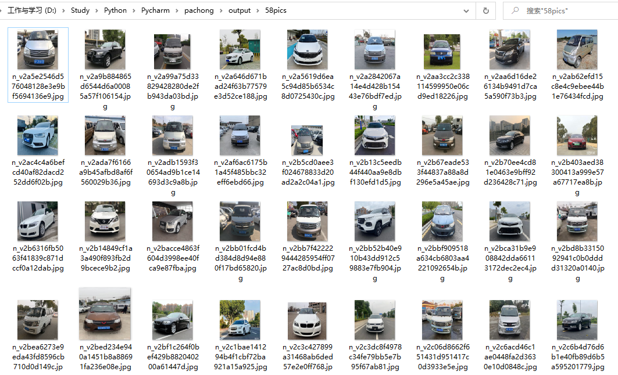This screenshot has height=375, width=618.
Task: Select thumbnail of n_v2bacce4863f image
Action: tap(173, 221)
